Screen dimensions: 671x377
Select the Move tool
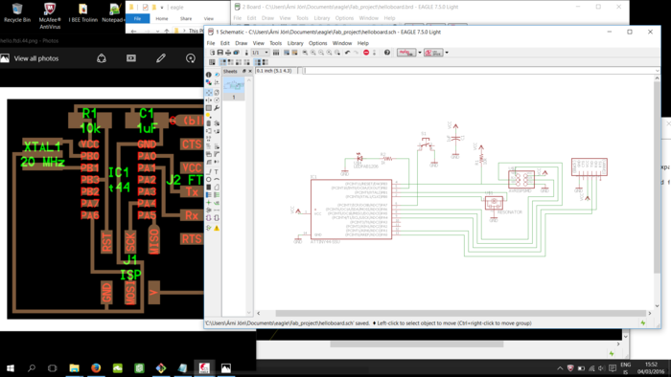[208, 92]
